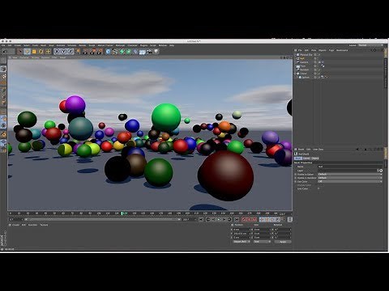
Task: Open the coordinate system toggle icon
Action: point(78,52)
